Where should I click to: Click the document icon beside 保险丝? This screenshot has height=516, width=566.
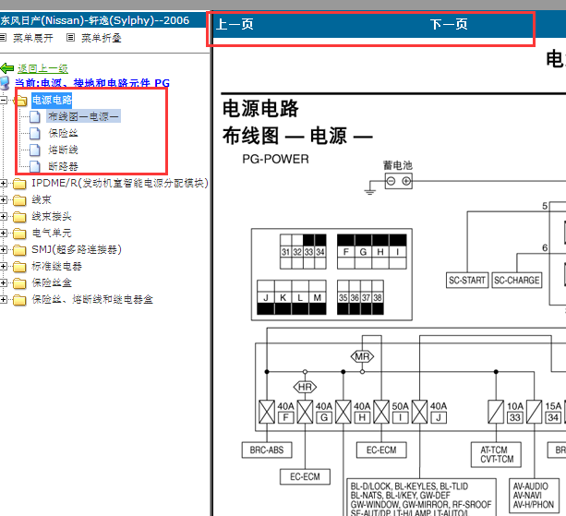pyautogui.click(x=35, y=134)
